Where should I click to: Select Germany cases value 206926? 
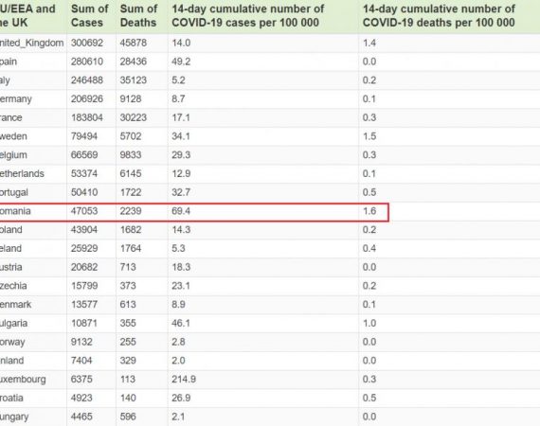click(x=87, y=99)
